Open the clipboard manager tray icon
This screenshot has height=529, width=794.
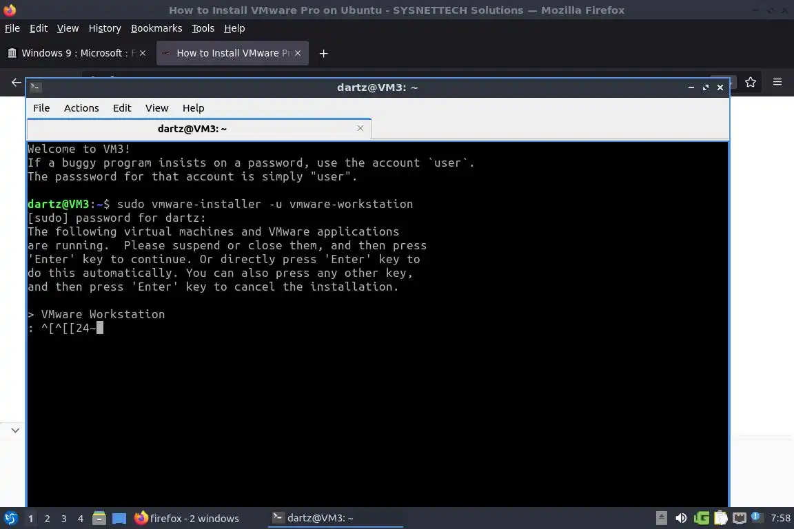click(720, 518)
